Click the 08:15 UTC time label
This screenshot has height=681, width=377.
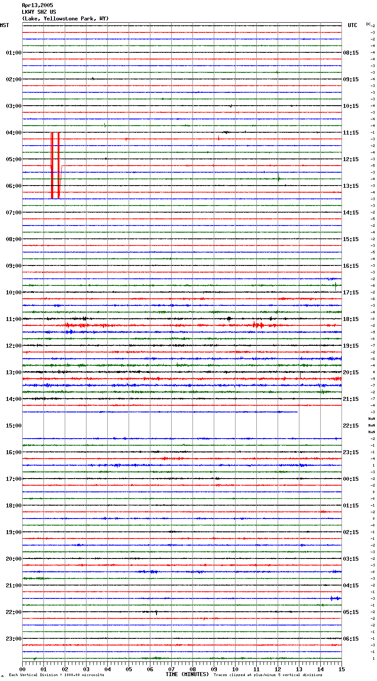pos(351,53)
